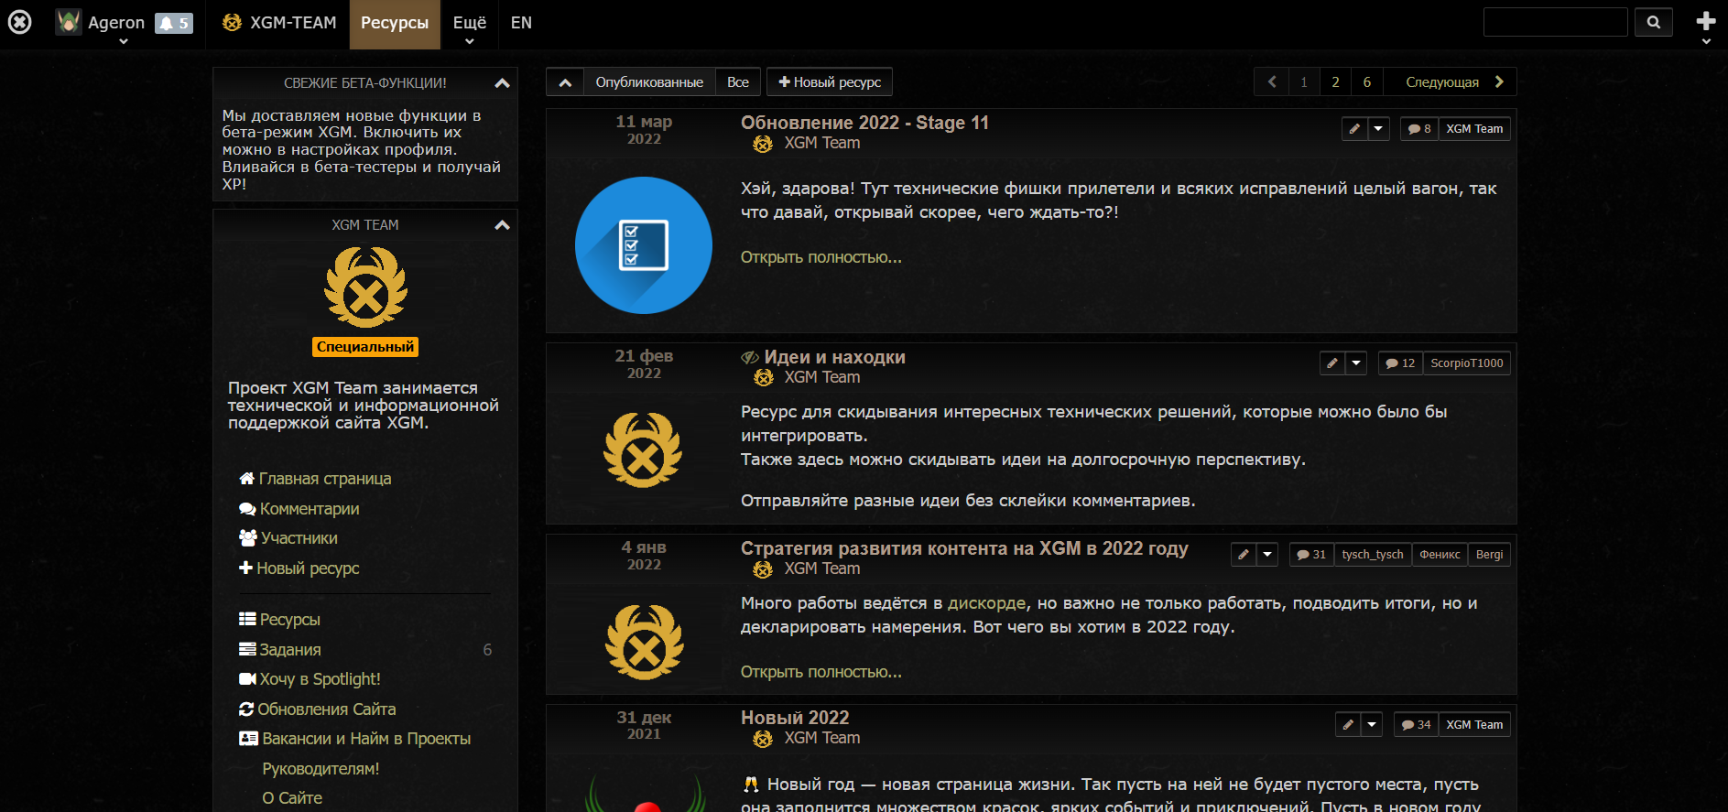1728x812 pixels.
Task: Select the Опубликованные filter tab
Action: point(649,82)
